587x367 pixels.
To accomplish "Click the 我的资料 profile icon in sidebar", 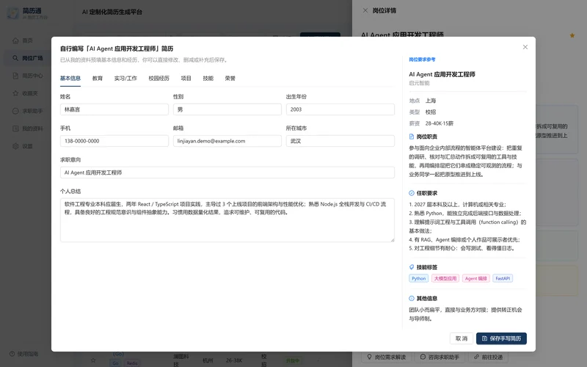I will (15, 128).
